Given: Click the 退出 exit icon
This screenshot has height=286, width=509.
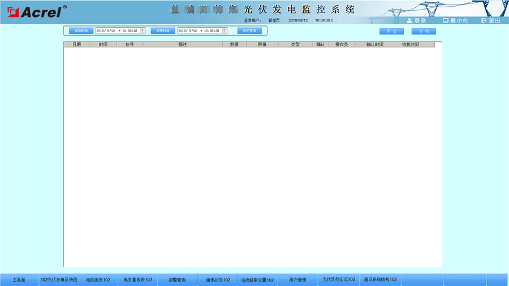Looking at the screenshot, I should [x=484, y=20].
